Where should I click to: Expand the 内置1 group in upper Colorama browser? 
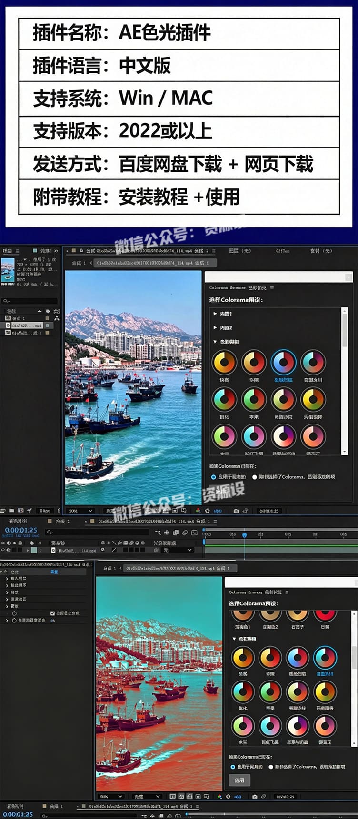[x=216, y=314]
